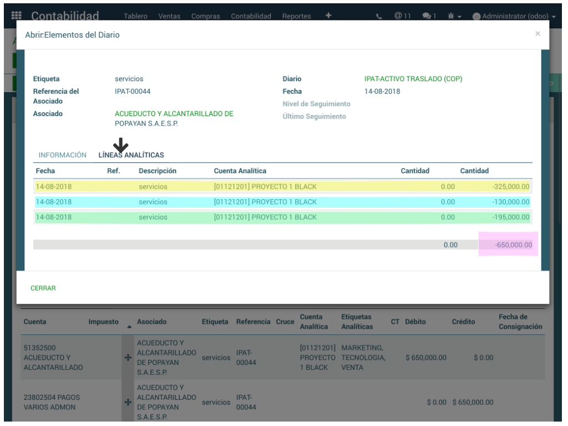This screenshot has width=568, height=426.
Task: Click the phone icon in top bar
Action: pos(379,16)
